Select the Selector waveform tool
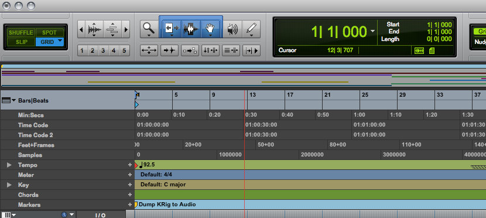 click(x=191, y=29)
